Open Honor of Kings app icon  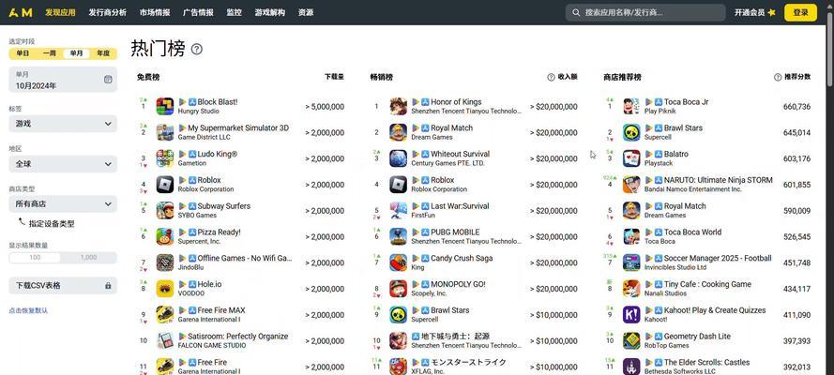pyautogui.click(x=399, y=106)
